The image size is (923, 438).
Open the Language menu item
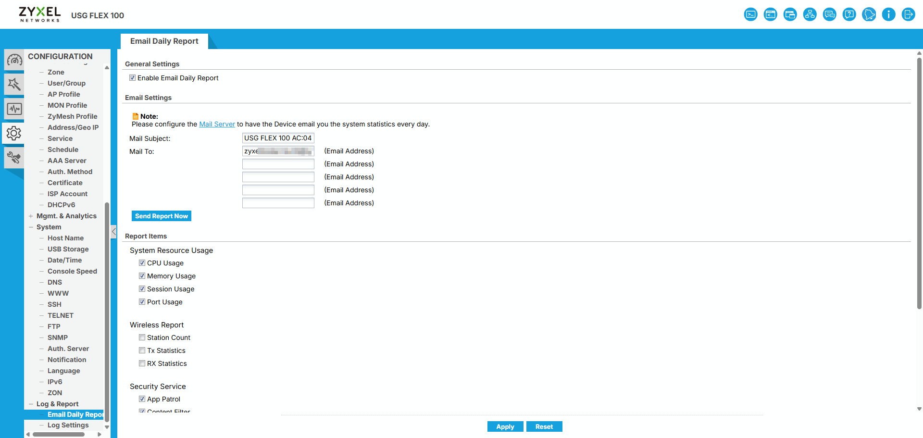point(64,371)
